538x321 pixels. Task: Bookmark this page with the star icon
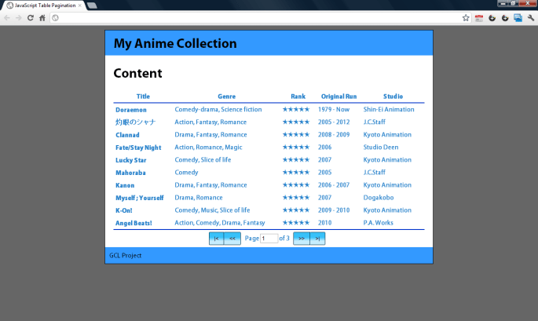[466, 17]
